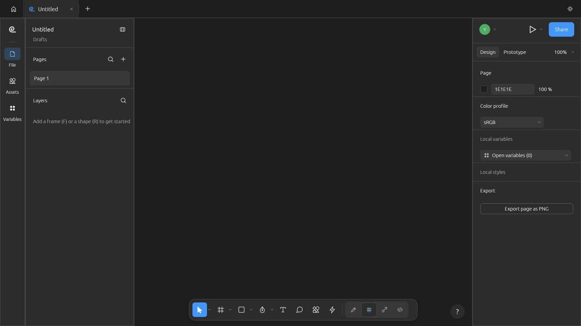The height and width of the screenshot is (326, 581).
Task: Edit the 1E1E1E hex color field
Action: point(512,89)
